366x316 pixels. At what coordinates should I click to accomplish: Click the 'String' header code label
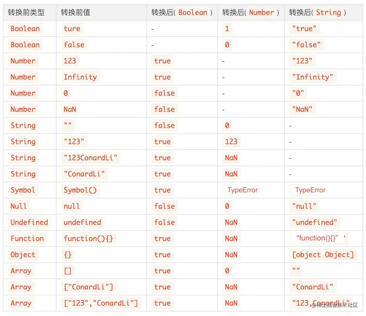click(329, 12)
